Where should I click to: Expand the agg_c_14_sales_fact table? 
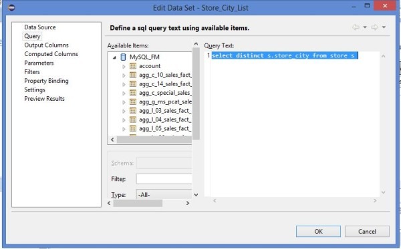tap(124, 85)
